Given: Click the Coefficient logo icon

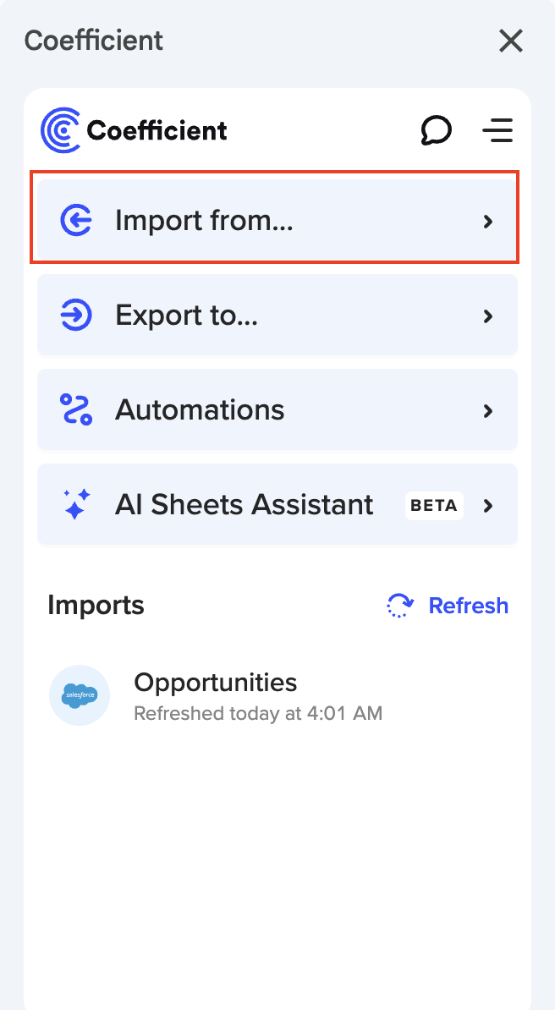Looking at the screenshot, I should point(61,130).
